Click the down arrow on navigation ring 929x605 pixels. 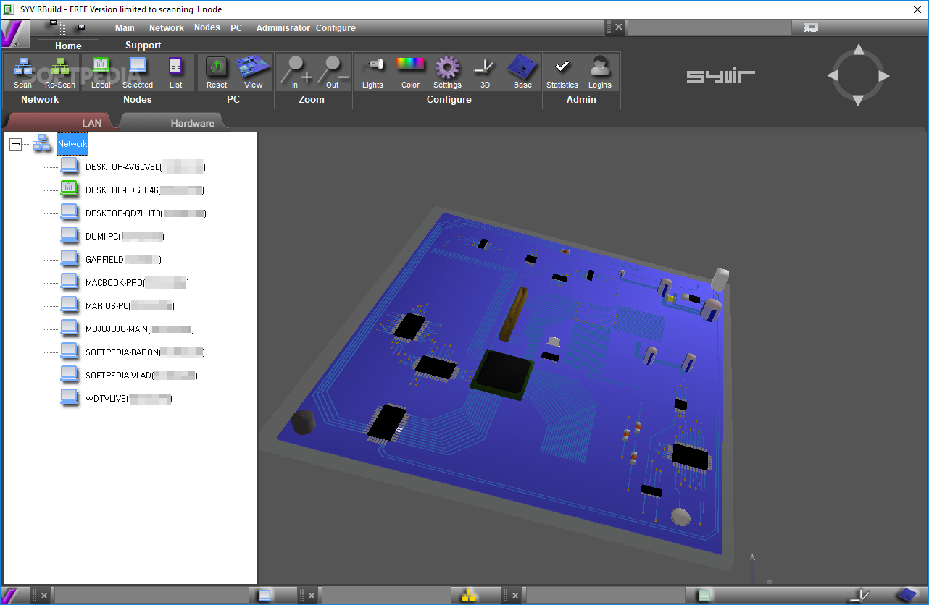pos(858,101)
